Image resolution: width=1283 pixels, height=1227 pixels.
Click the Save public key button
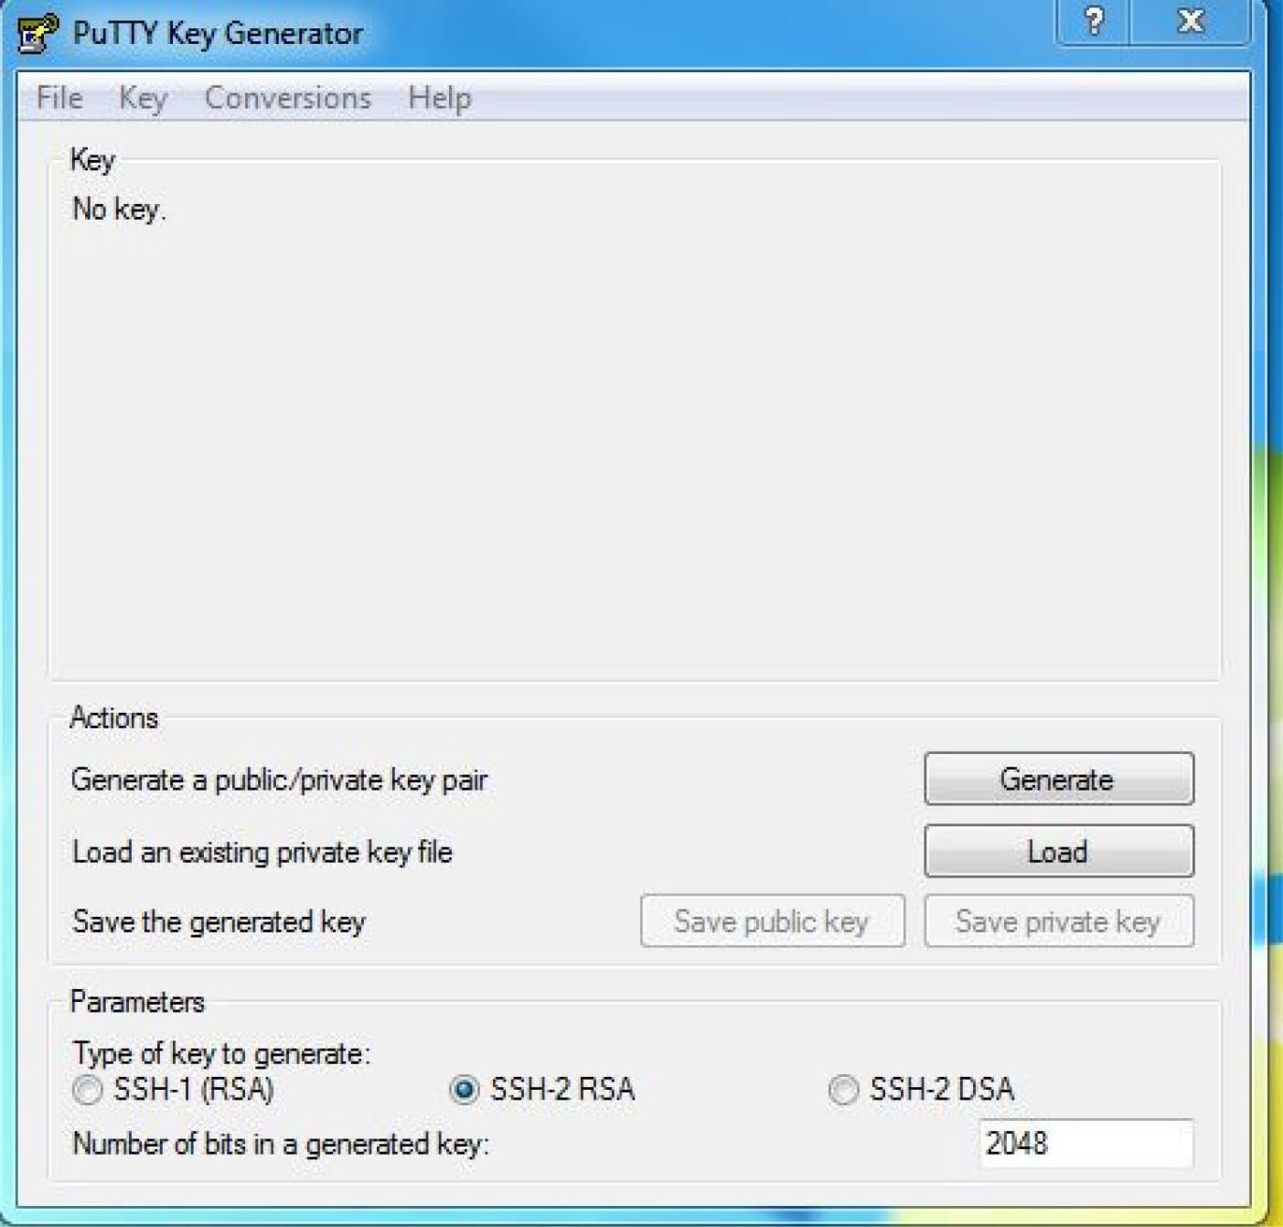click(x=772, y=920)
